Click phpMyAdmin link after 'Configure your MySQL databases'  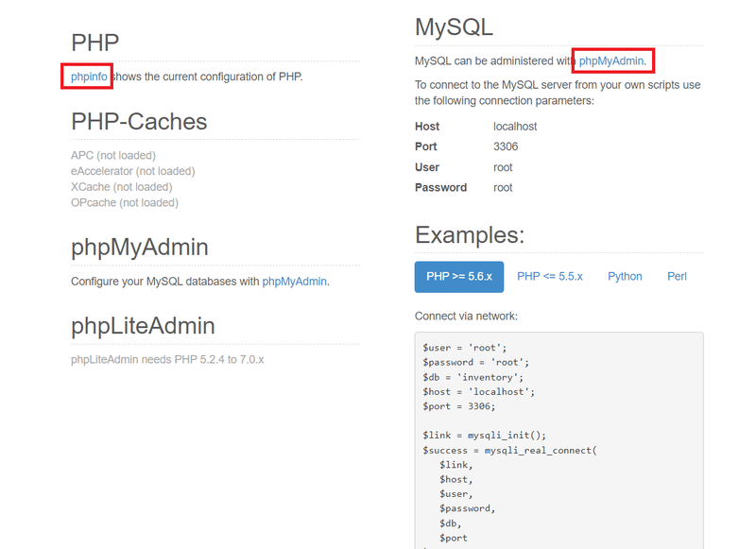pyautogui.click(x=295, y=282)
